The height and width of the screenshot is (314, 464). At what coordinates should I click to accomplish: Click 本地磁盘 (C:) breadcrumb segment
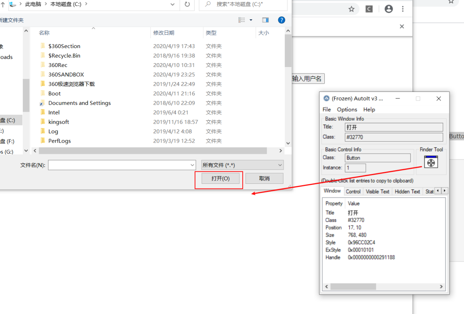(x=66, y=4)
